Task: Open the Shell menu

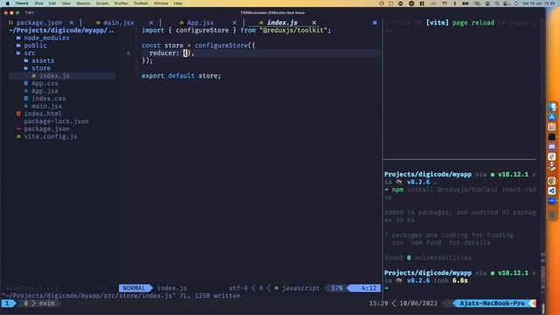Action: pos(38,3)
